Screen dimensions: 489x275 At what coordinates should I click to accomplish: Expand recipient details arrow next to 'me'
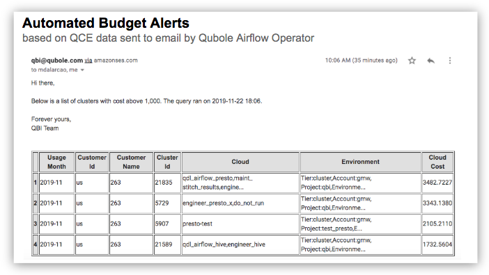tap(82, 70)
